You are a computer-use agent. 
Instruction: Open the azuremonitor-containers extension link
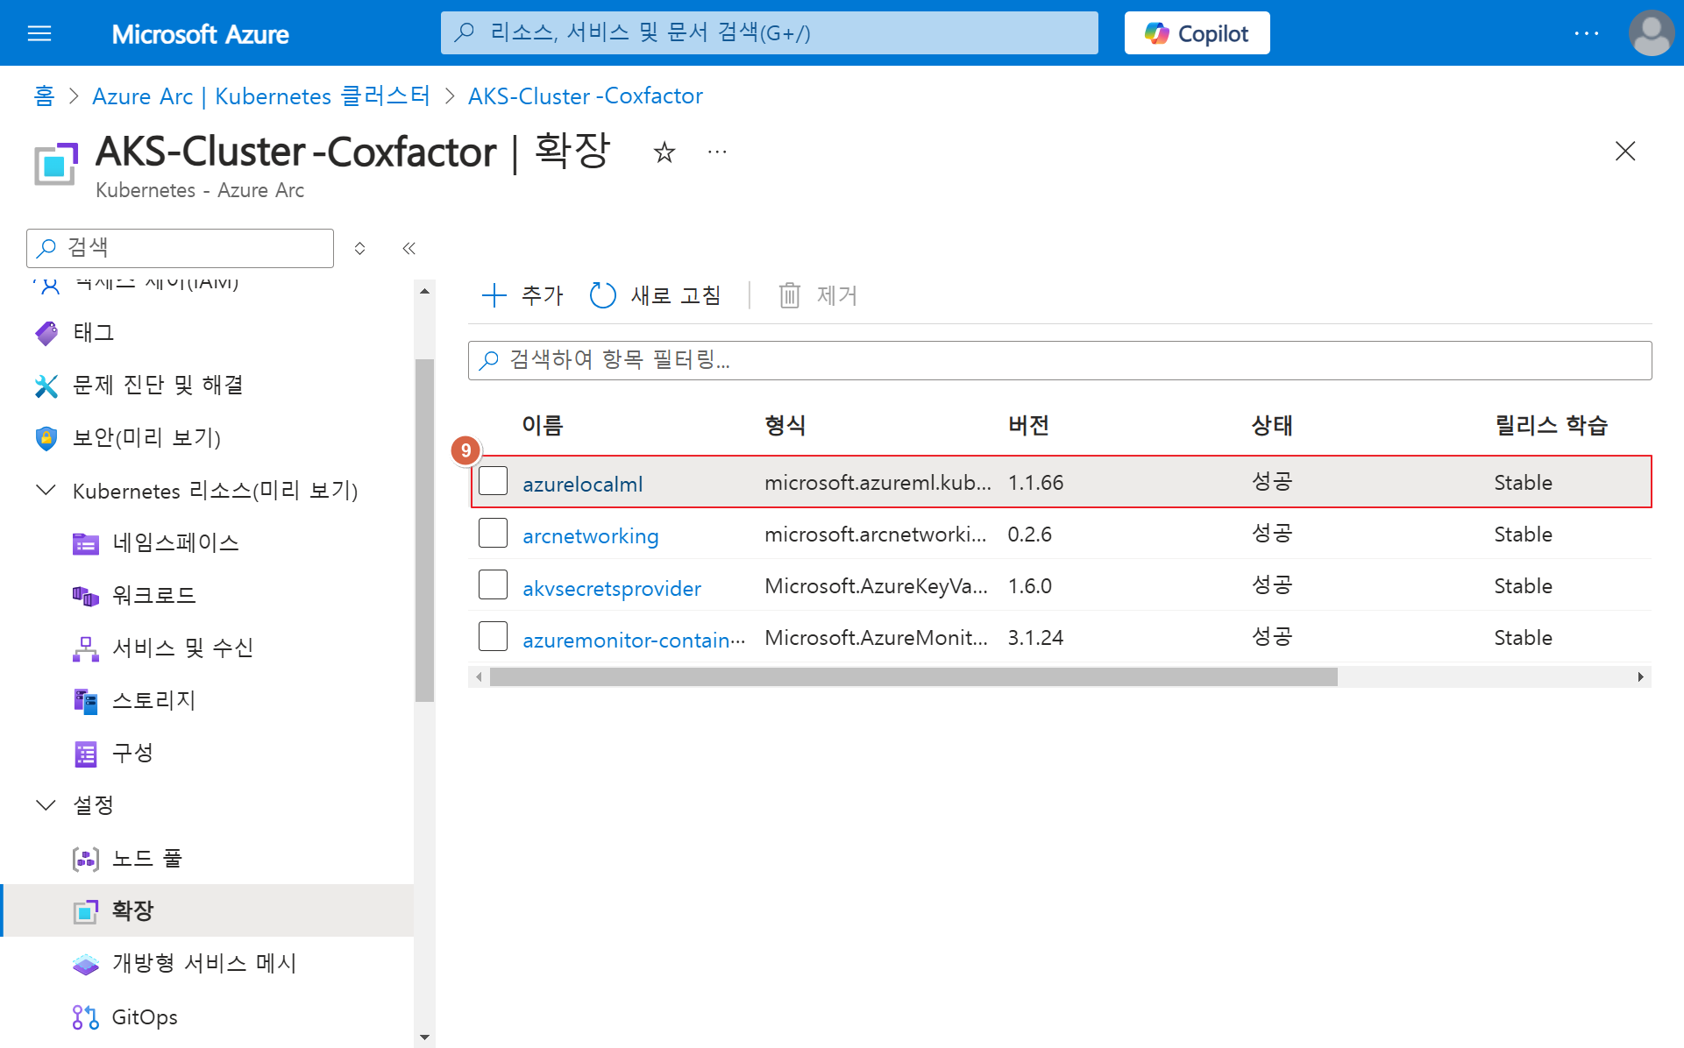[x=633, y=640]
